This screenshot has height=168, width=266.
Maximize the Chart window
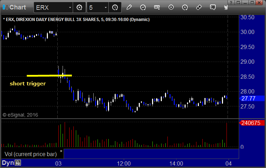click(x=252, y=2)
